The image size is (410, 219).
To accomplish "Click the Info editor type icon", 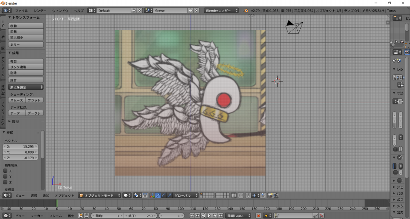I will [7, 10].
